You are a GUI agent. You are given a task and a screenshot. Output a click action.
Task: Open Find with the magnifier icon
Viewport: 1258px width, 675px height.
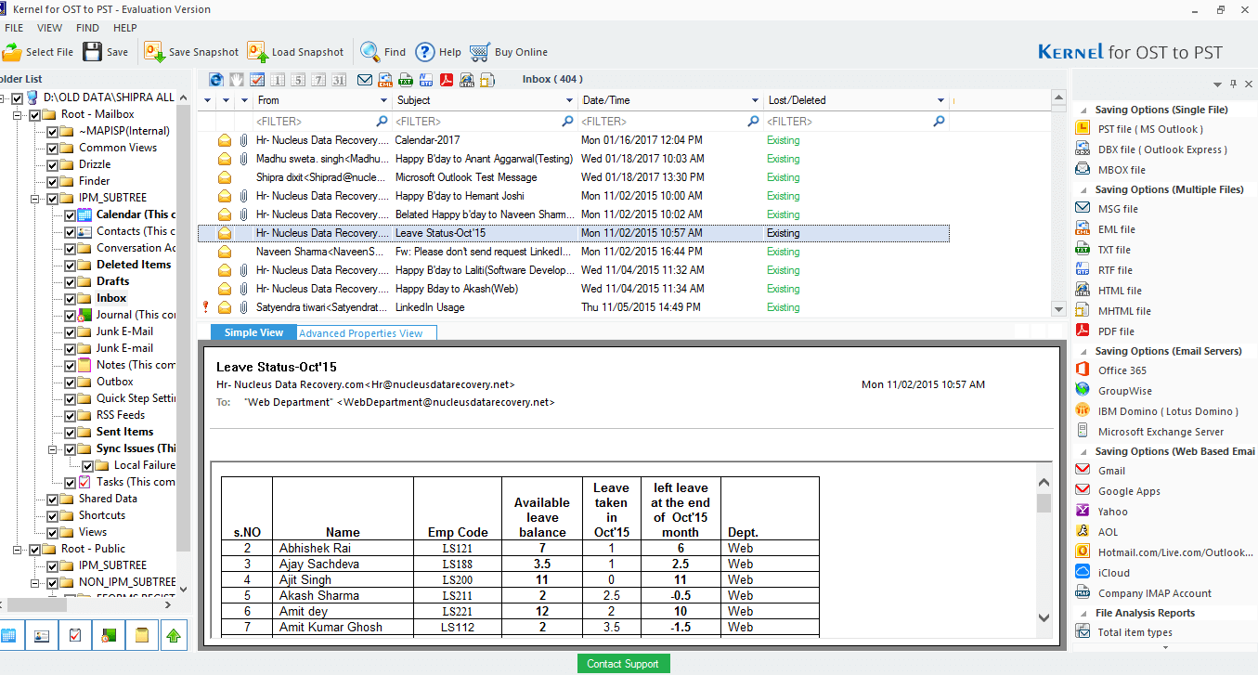tap(370, 52)
